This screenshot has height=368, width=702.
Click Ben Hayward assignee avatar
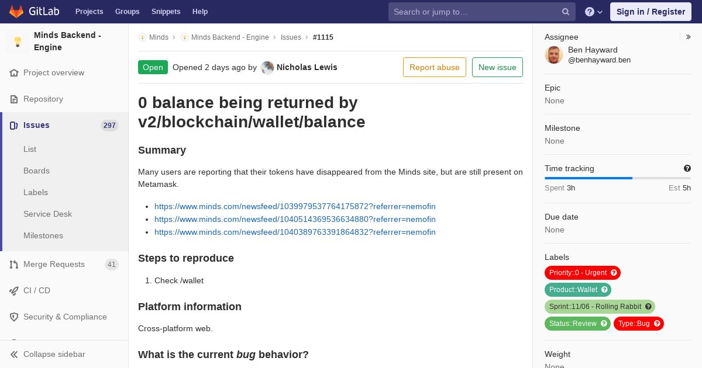[554, 55]
